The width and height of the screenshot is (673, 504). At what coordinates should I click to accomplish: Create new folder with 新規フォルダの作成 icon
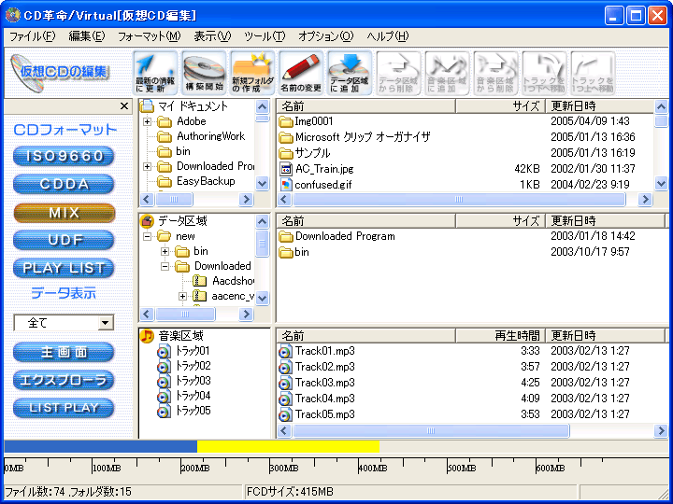252,73
